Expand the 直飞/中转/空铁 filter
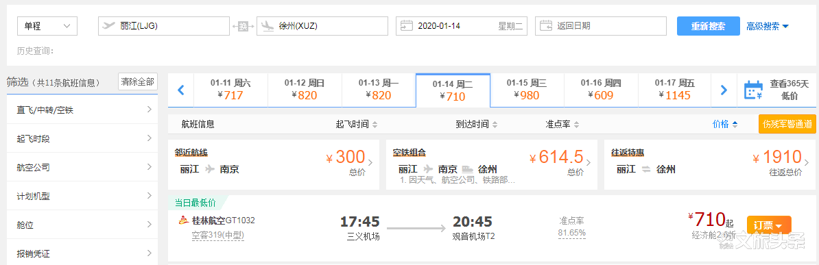 (x=82, y=110)
